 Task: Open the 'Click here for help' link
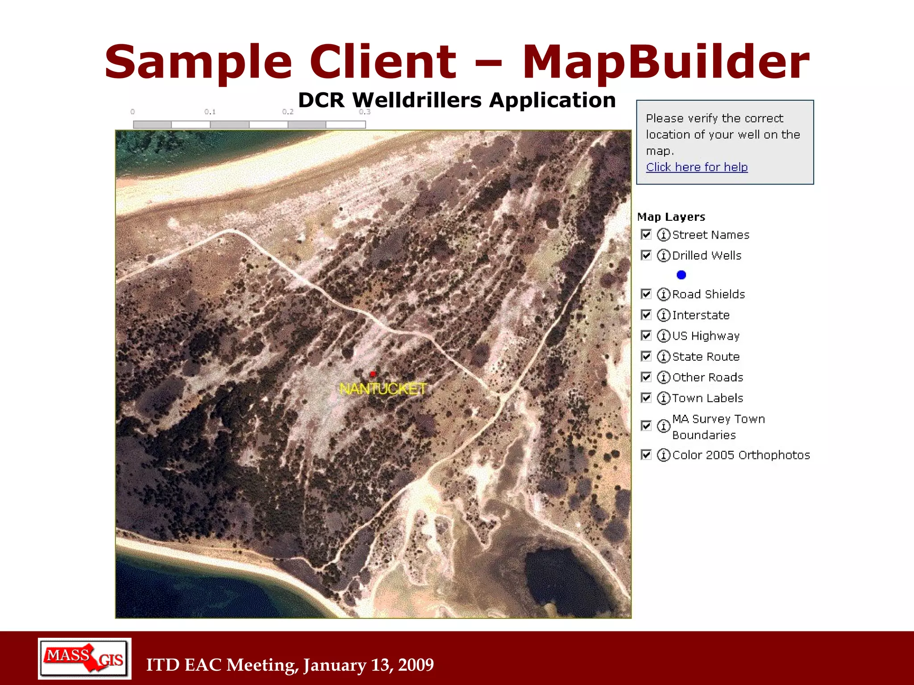697,167
